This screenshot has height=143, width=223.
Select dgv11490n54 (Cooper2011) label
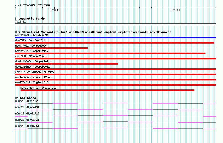tap(33, 61)
